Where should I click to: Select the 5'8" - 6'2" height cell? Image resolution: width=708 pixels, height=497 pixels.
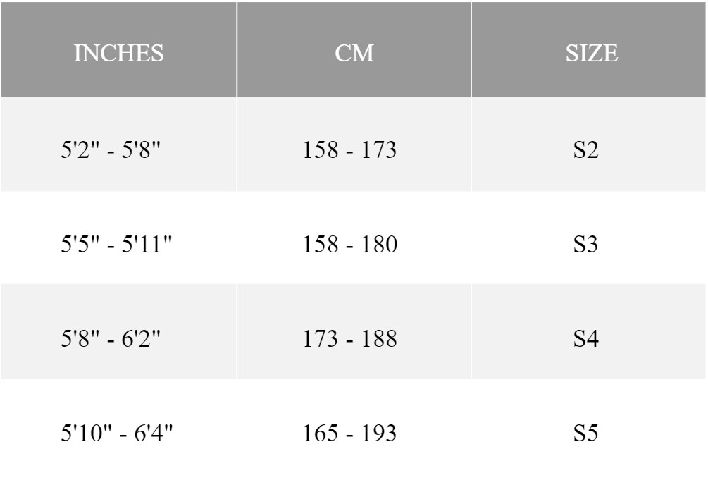point(118,331)
